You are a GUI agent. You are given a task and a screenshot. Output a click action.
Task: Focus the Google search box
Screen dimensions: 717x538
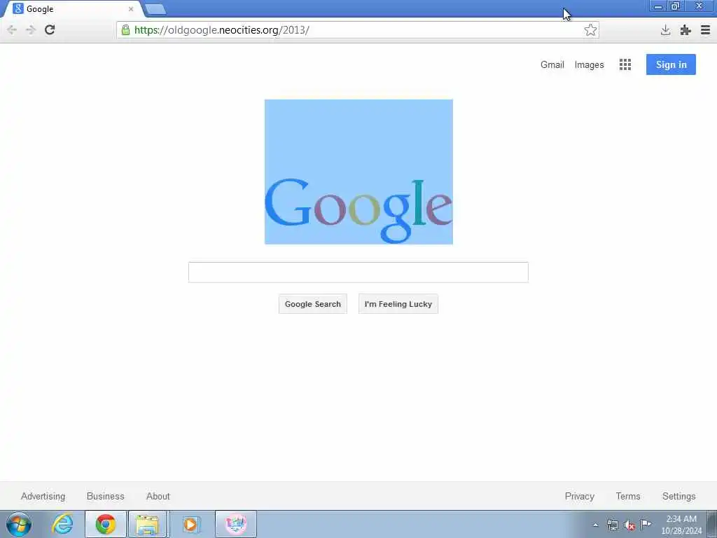358,273
